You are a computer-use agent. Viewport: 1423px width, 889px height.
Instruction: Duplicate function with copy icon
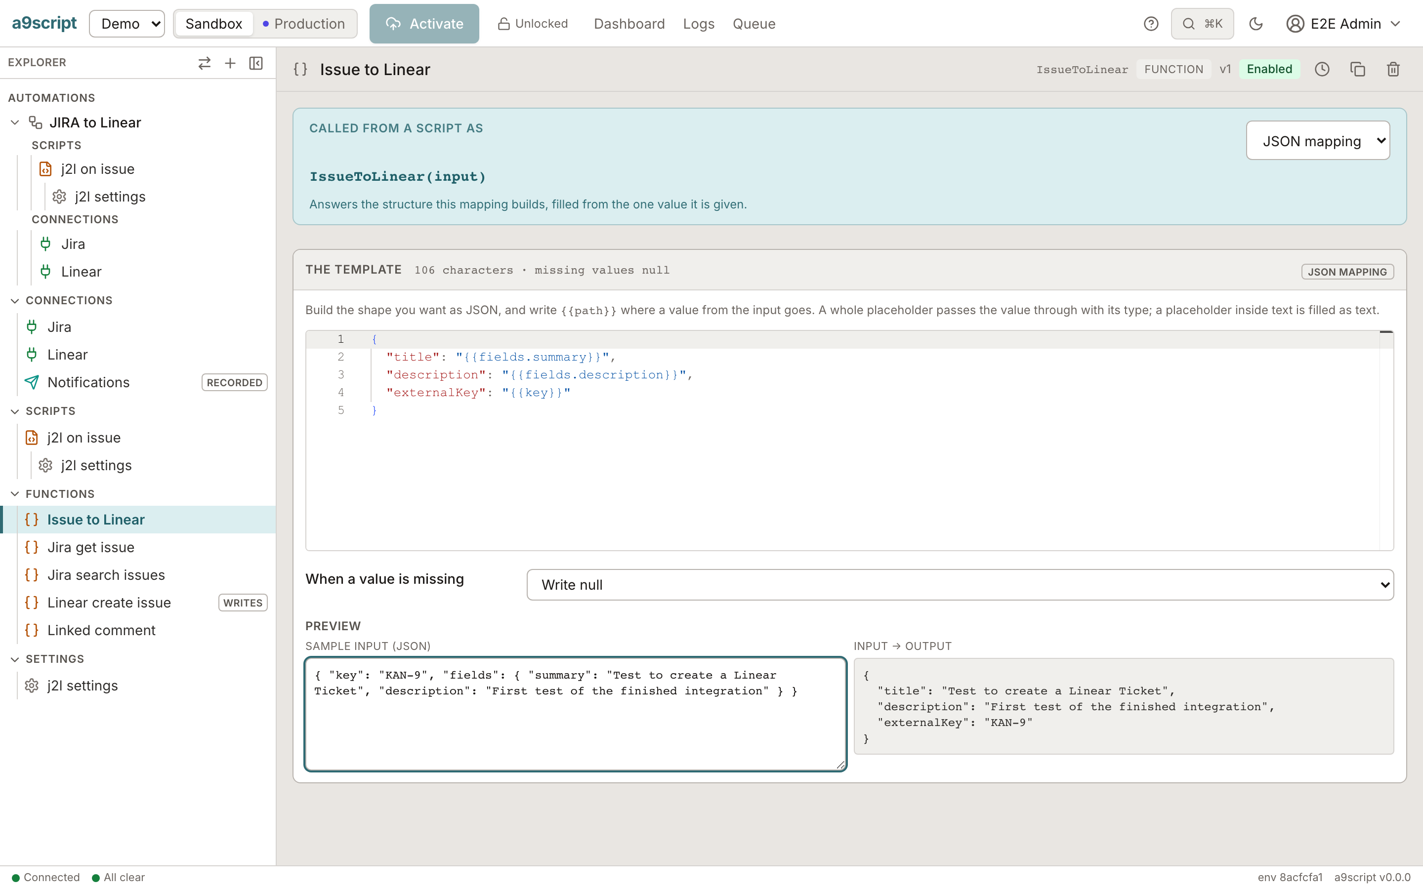pyautogui.click(x=1357, y=69)
